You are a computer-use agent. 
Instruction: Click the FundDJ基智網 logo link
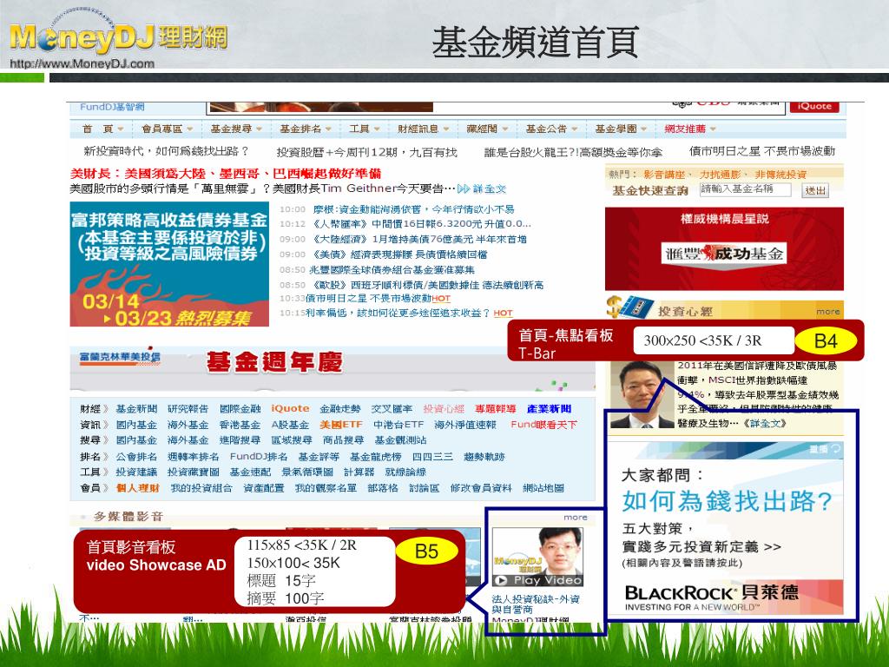(112, 107)
